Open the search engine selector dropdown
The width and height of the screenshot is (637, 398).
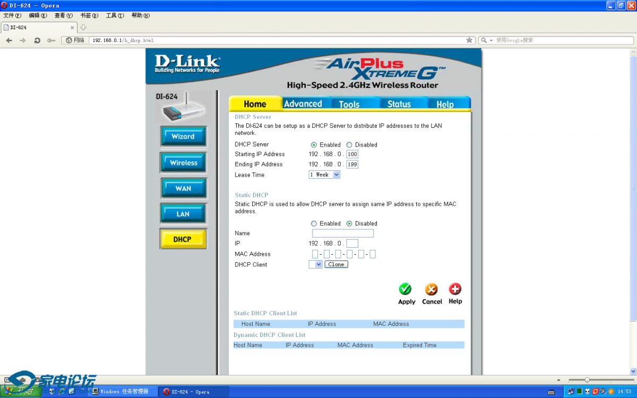pos(487,40)
